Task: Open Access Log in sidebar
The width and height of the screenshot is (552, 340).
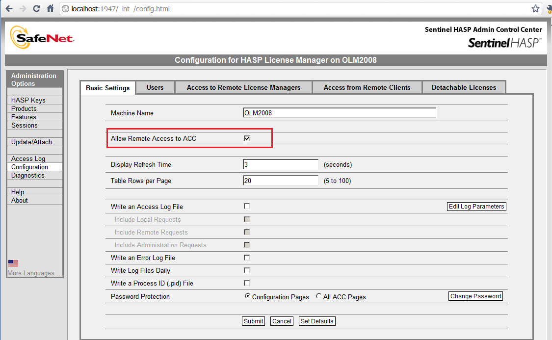Action: tap(34, 159)
